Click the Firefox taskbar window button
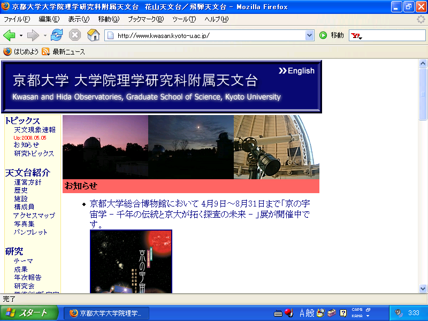Viewport: 428px width, 321px height. tap(106, 313)
